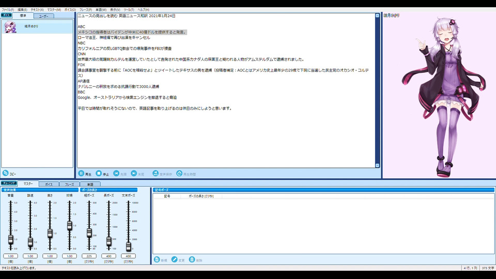Click the ナバルニーの釈放 headline line
Image resolution: width=496 pixels, height=279 pixels.
coord(118,86)
